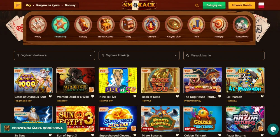Select the Sloty slot machine icon

click(x=129, y=25)
